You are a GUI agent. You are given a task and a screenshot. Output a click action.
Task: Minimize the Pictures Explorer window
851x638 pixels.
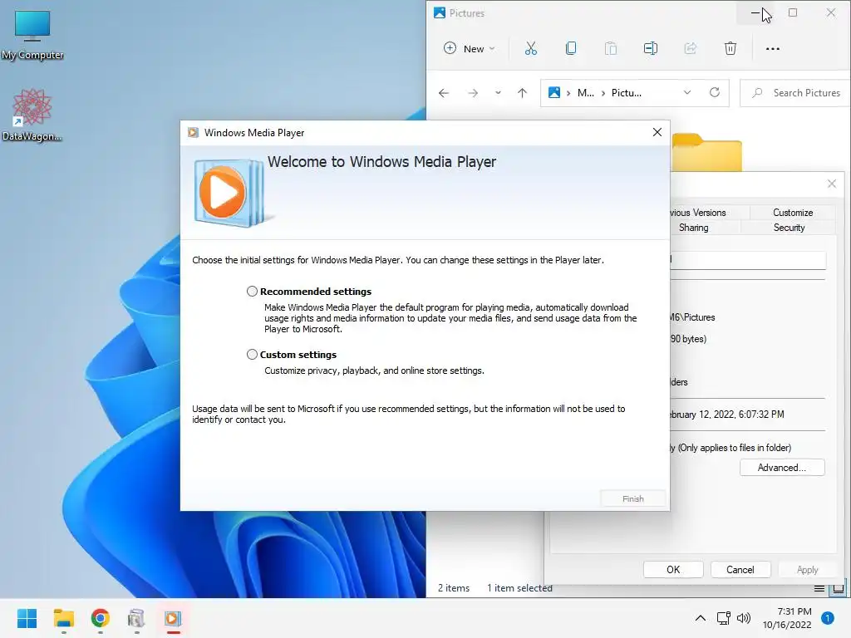[x=755, y=12]
